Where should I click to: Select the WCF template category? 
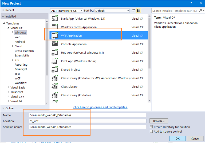[x=18, y=78]
